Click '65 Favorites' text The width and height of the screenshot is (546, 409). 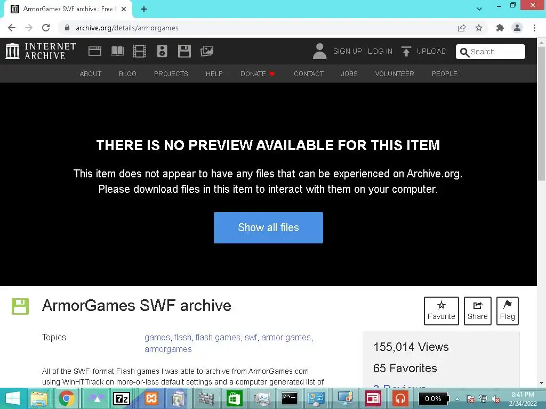point(405,368)
